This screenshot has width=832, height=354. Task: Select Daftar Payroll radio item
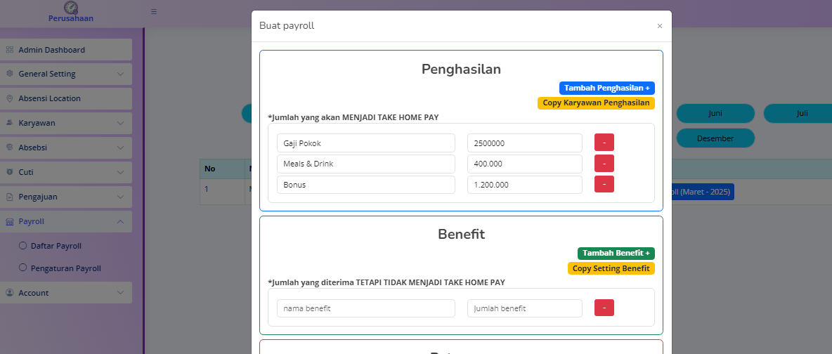(x=23, y=246)
